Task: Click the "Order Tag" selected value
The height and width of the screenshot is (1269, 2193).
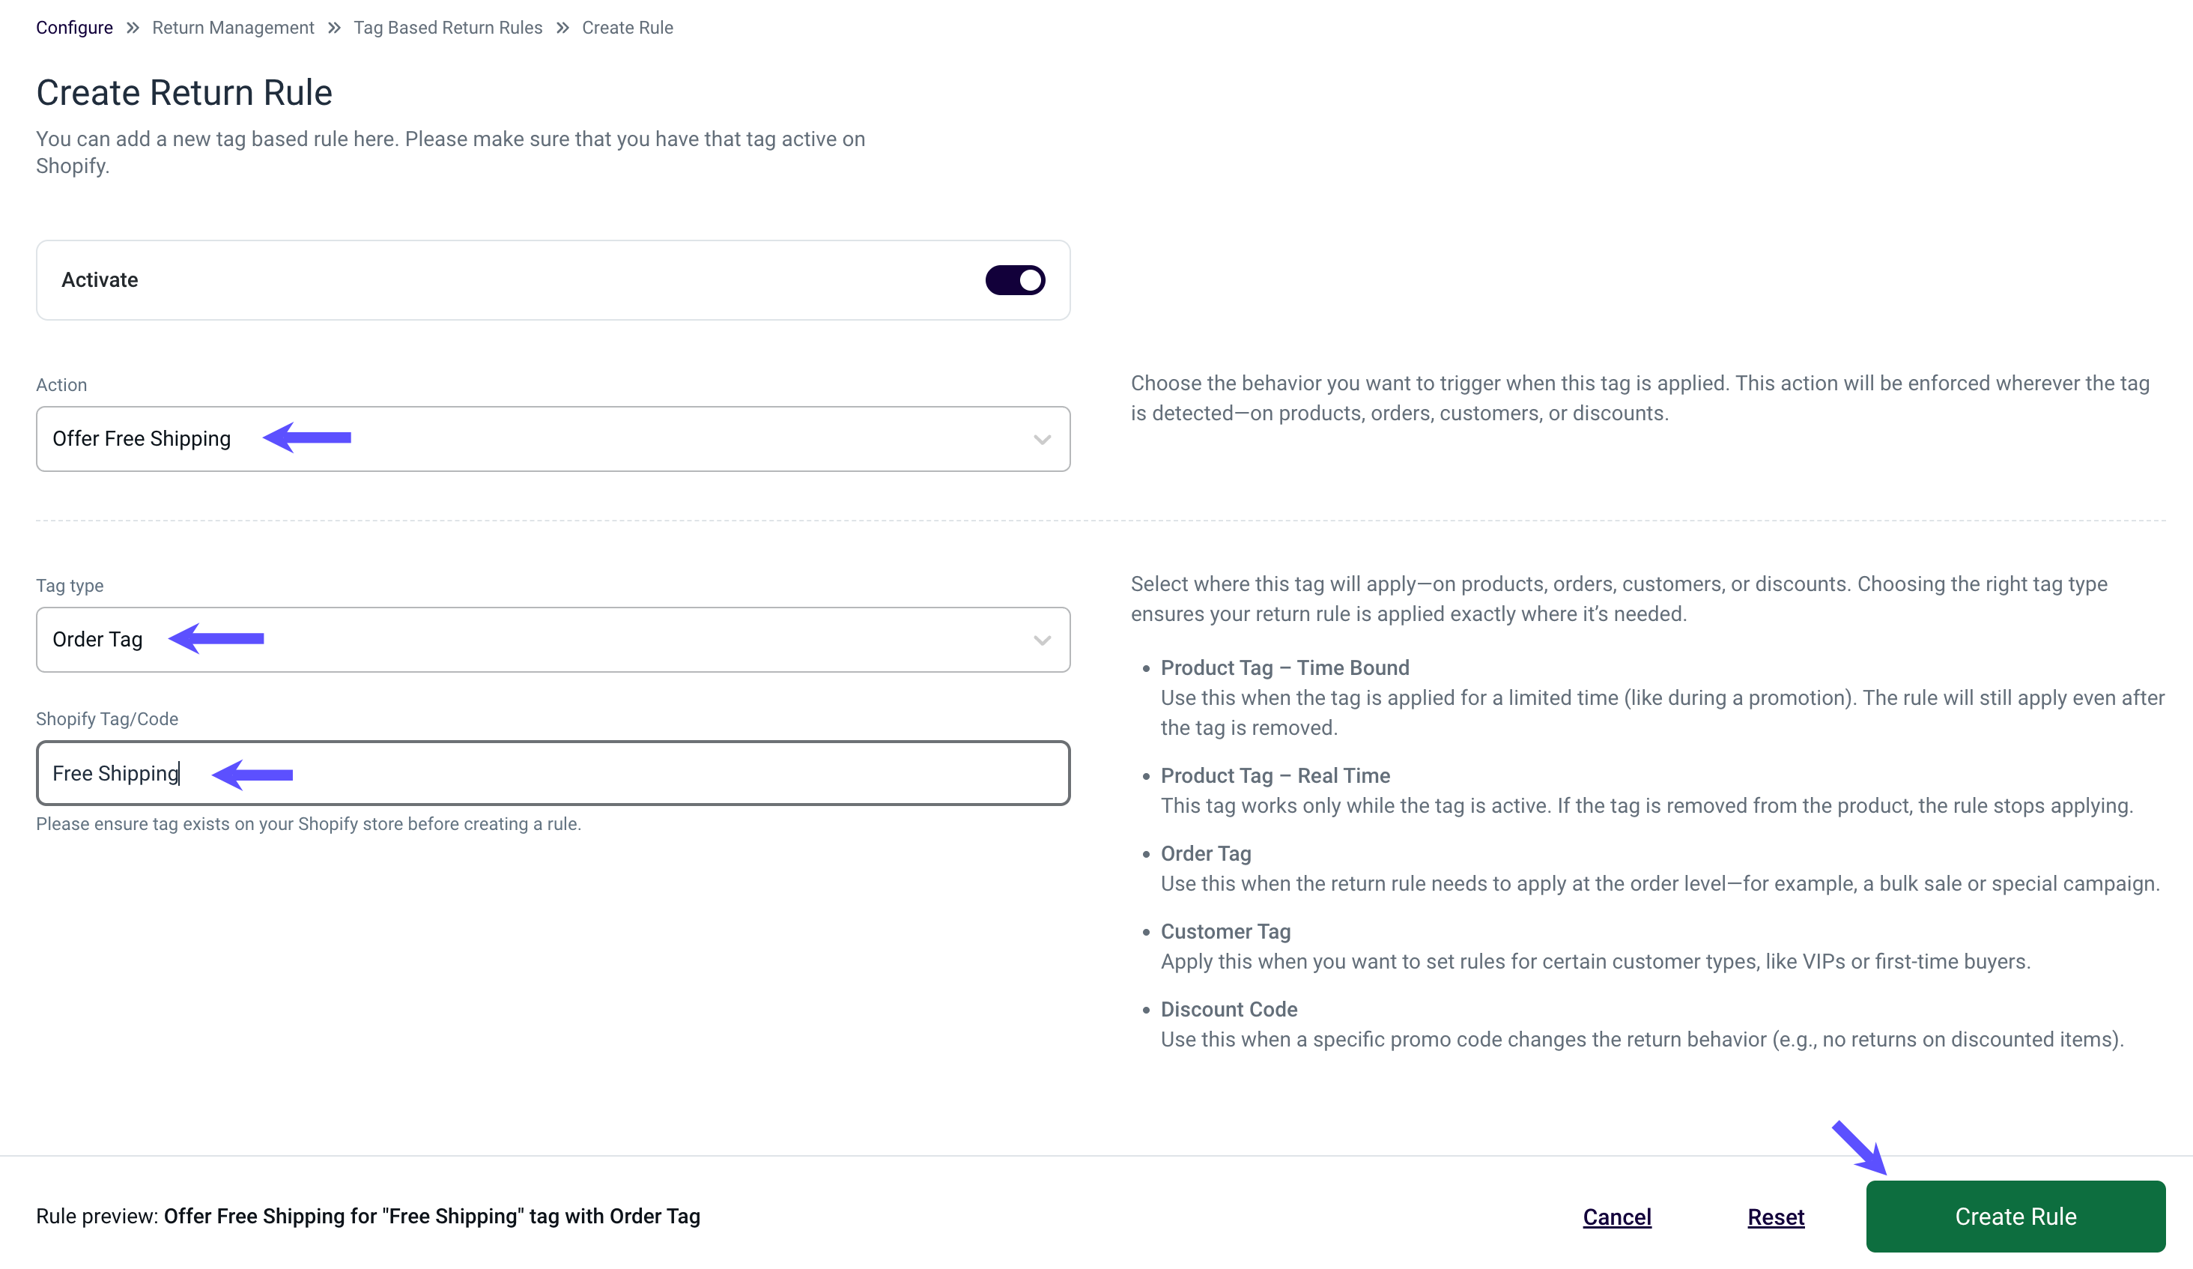Action: point(97,639)
